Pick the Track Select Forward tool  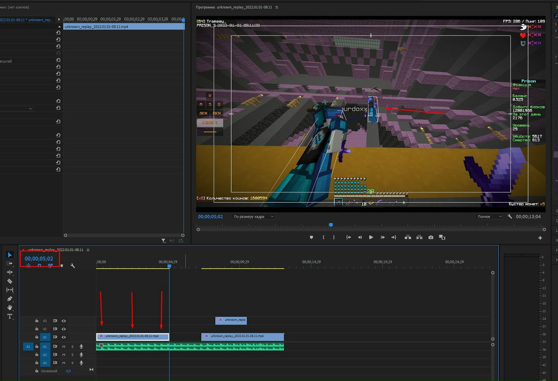tap(10, 263)
